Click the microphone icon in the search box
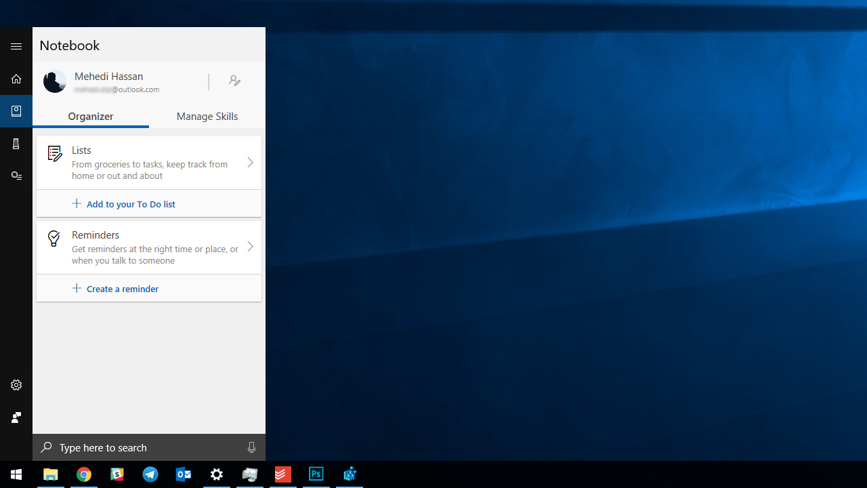This screenshot has height=488, width=867. point(251,447)
